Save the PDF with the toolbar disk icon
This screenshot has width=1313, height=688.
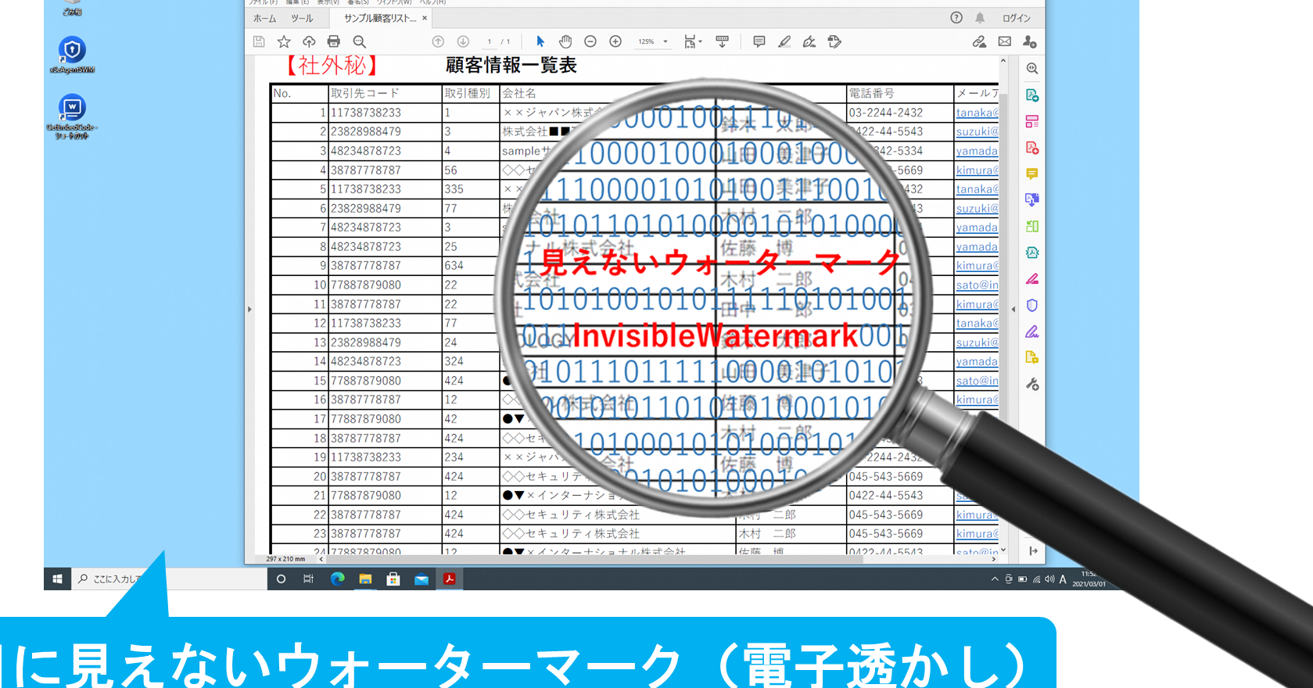259,41
